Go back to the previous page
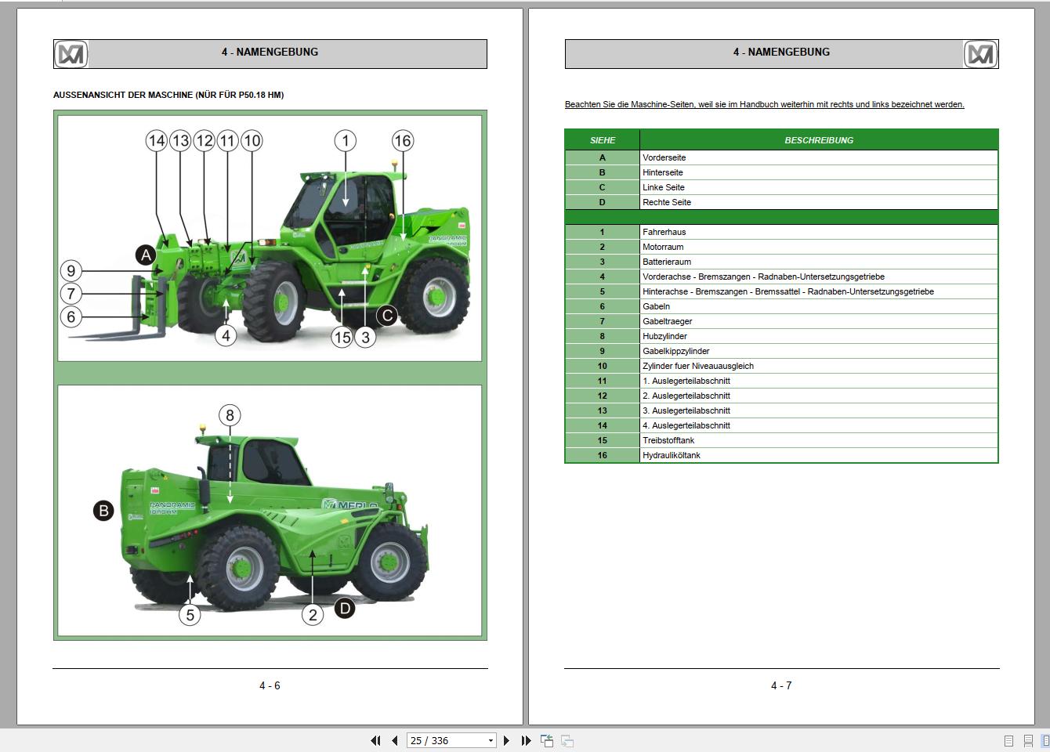This screenshot has width=1050, height=752. coord(394,740)
